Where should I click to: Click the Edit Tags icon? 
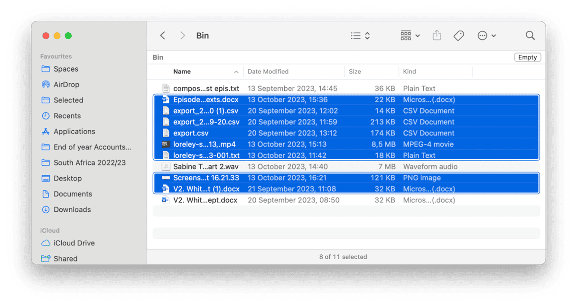(x=458, y=36)
